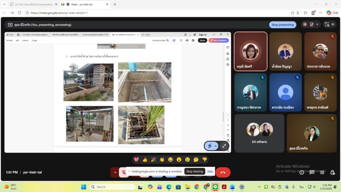Expand shared screen to full view
This screenshot has width=341, height=192.
tap(224, 146)
